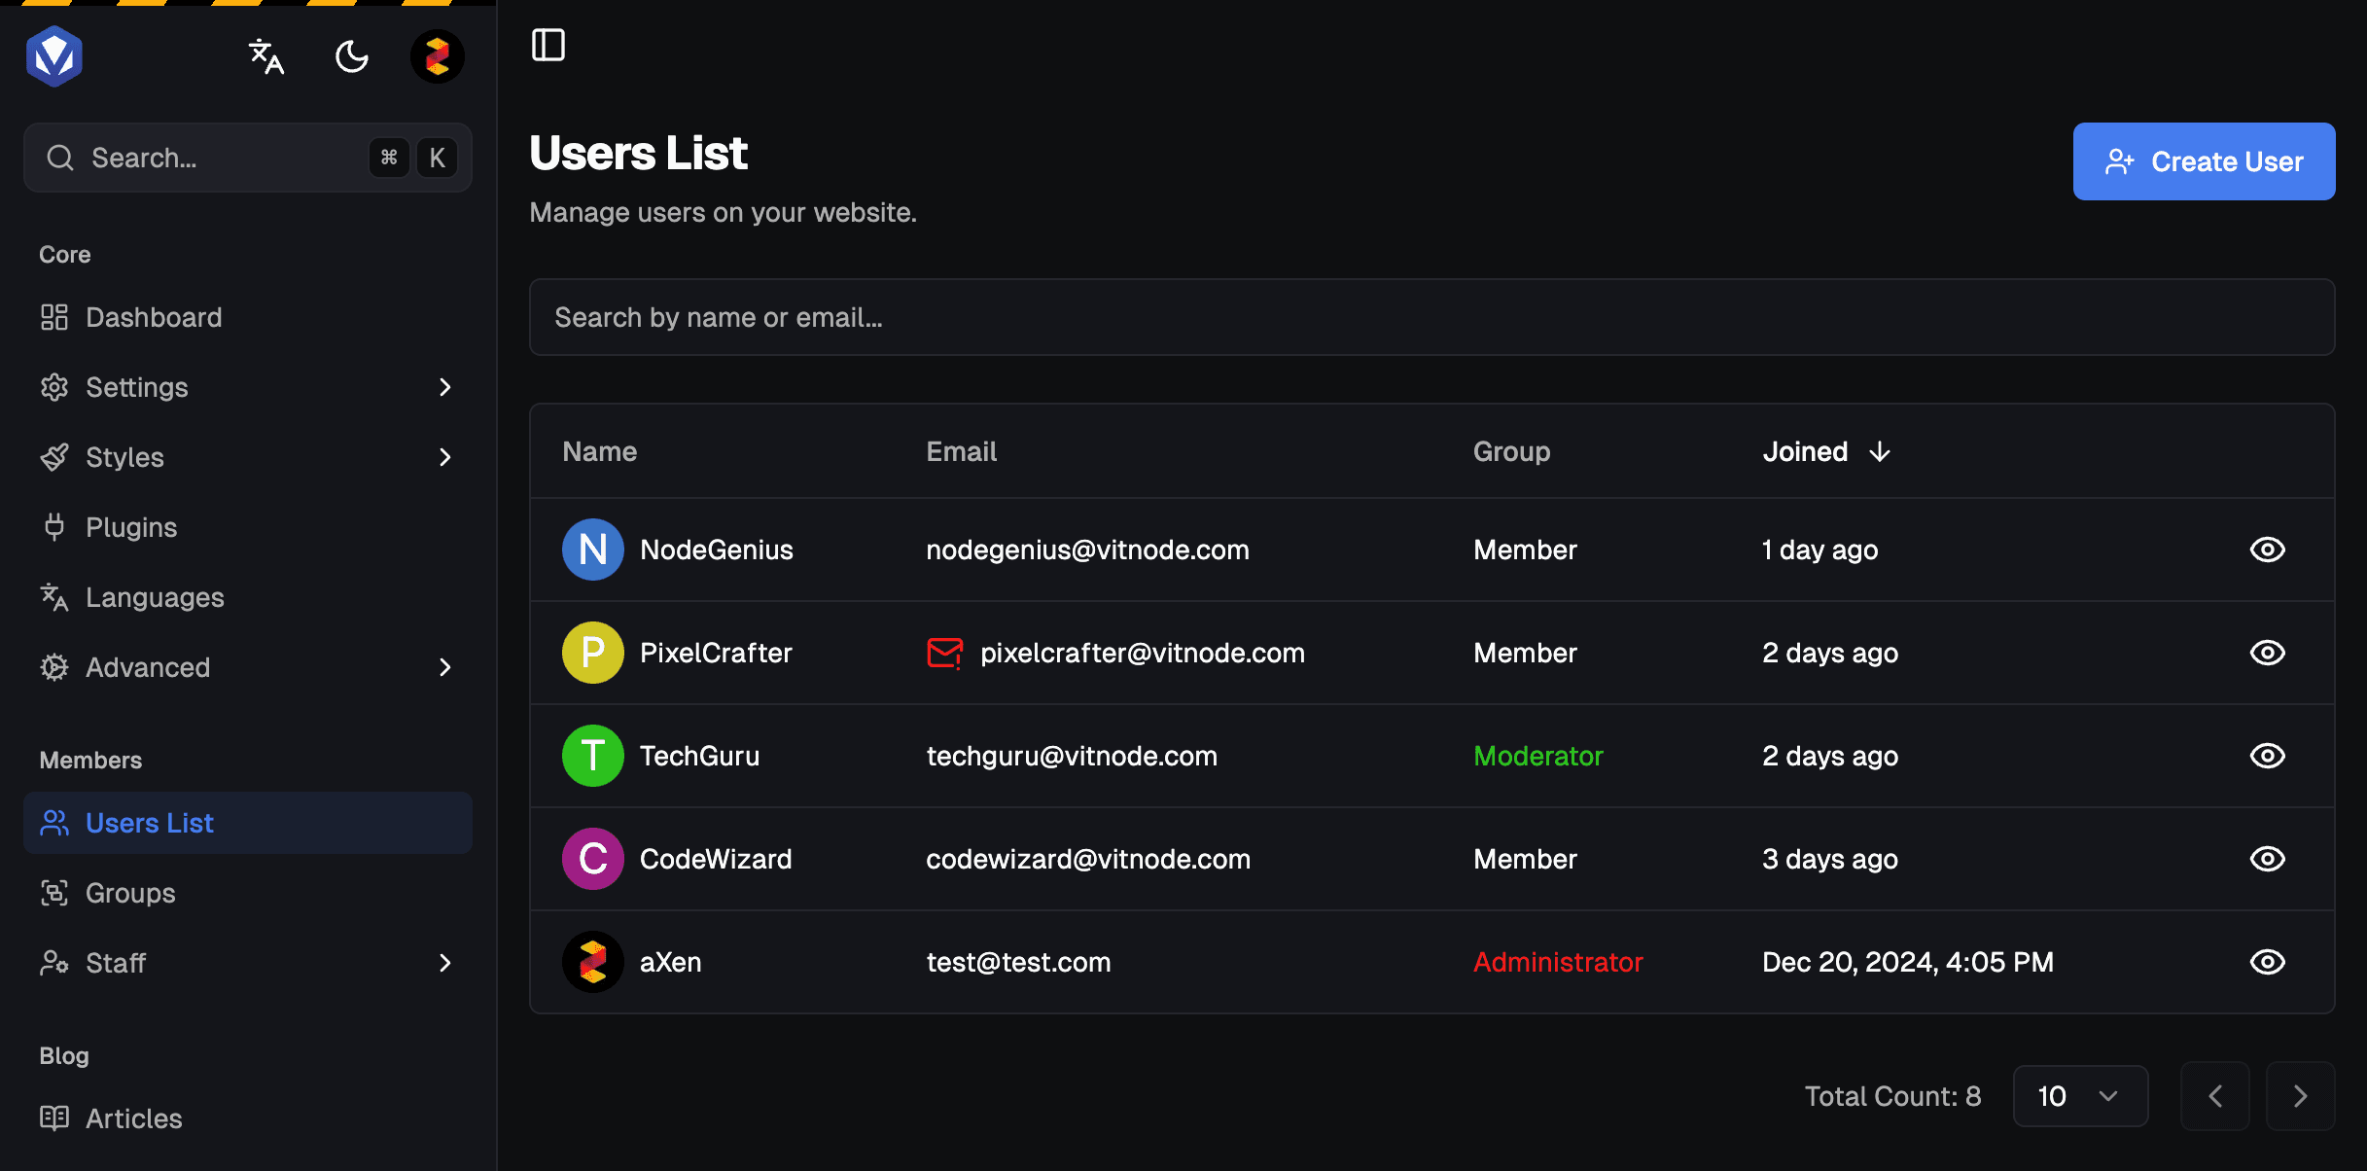Select Users List in the sidebar
Screen dimensions: 2367x1171
(248, 823)
